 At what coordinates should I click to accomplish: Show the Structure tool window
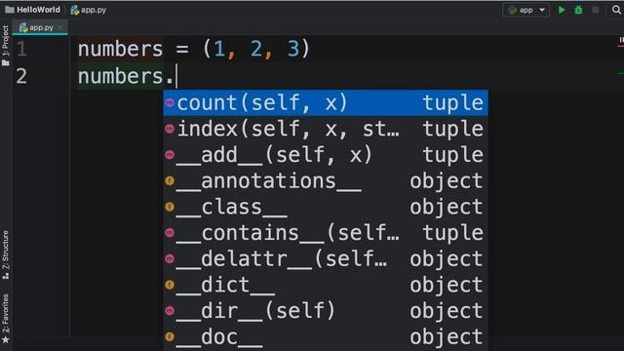(6, 254)
